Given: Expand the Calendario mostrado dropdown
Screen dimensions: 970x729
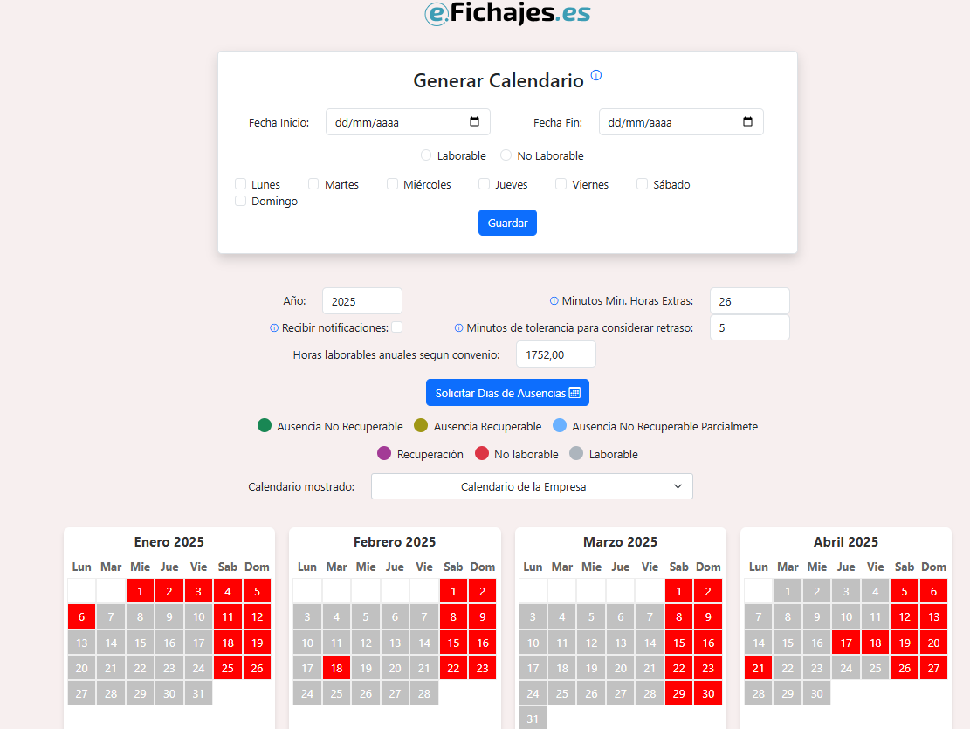Looking at the screenshot, I should click(532, 486).
